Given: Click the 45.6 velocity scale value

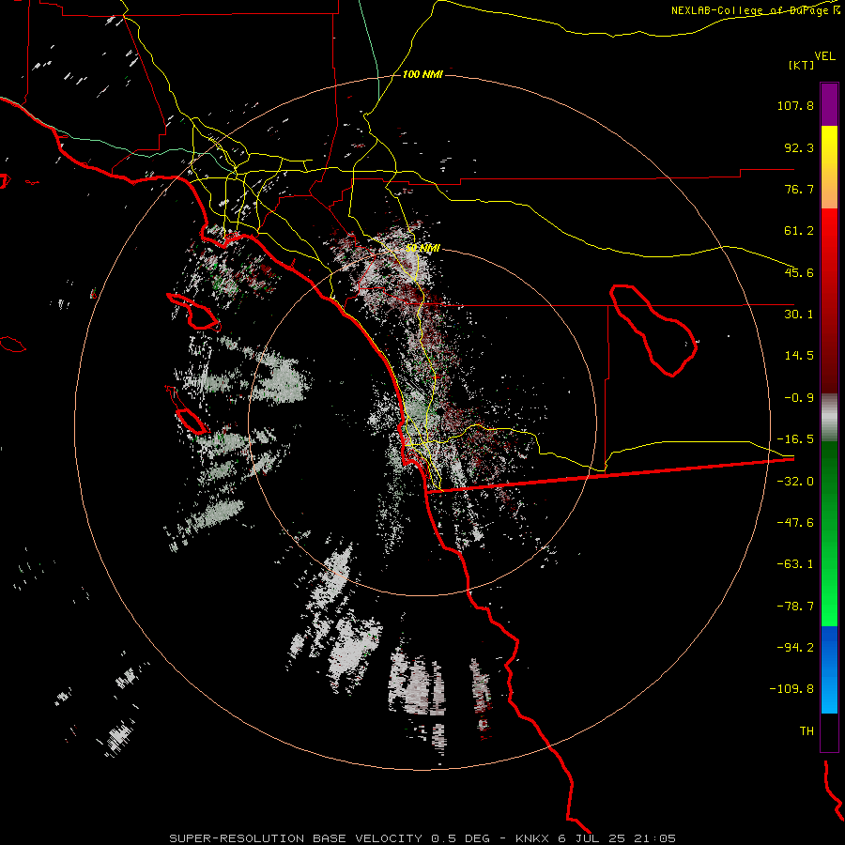Looking at the screenshot, I should [x=799, y=272].
